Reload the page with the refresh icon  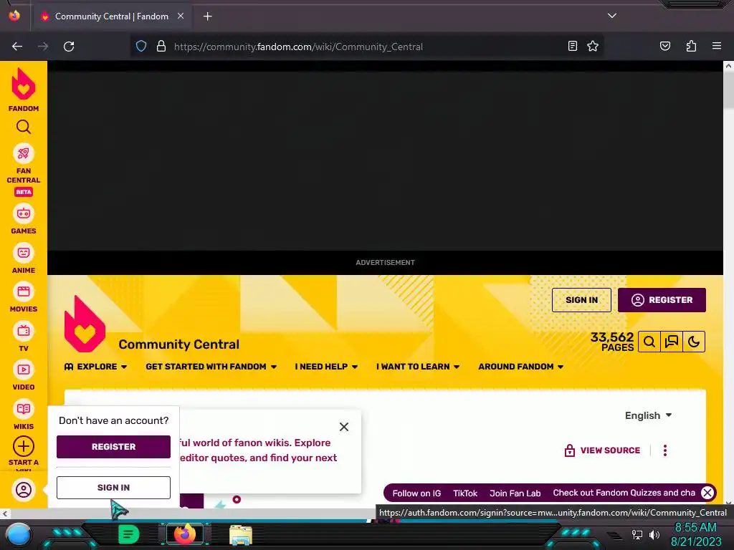(x=69, y=47)
